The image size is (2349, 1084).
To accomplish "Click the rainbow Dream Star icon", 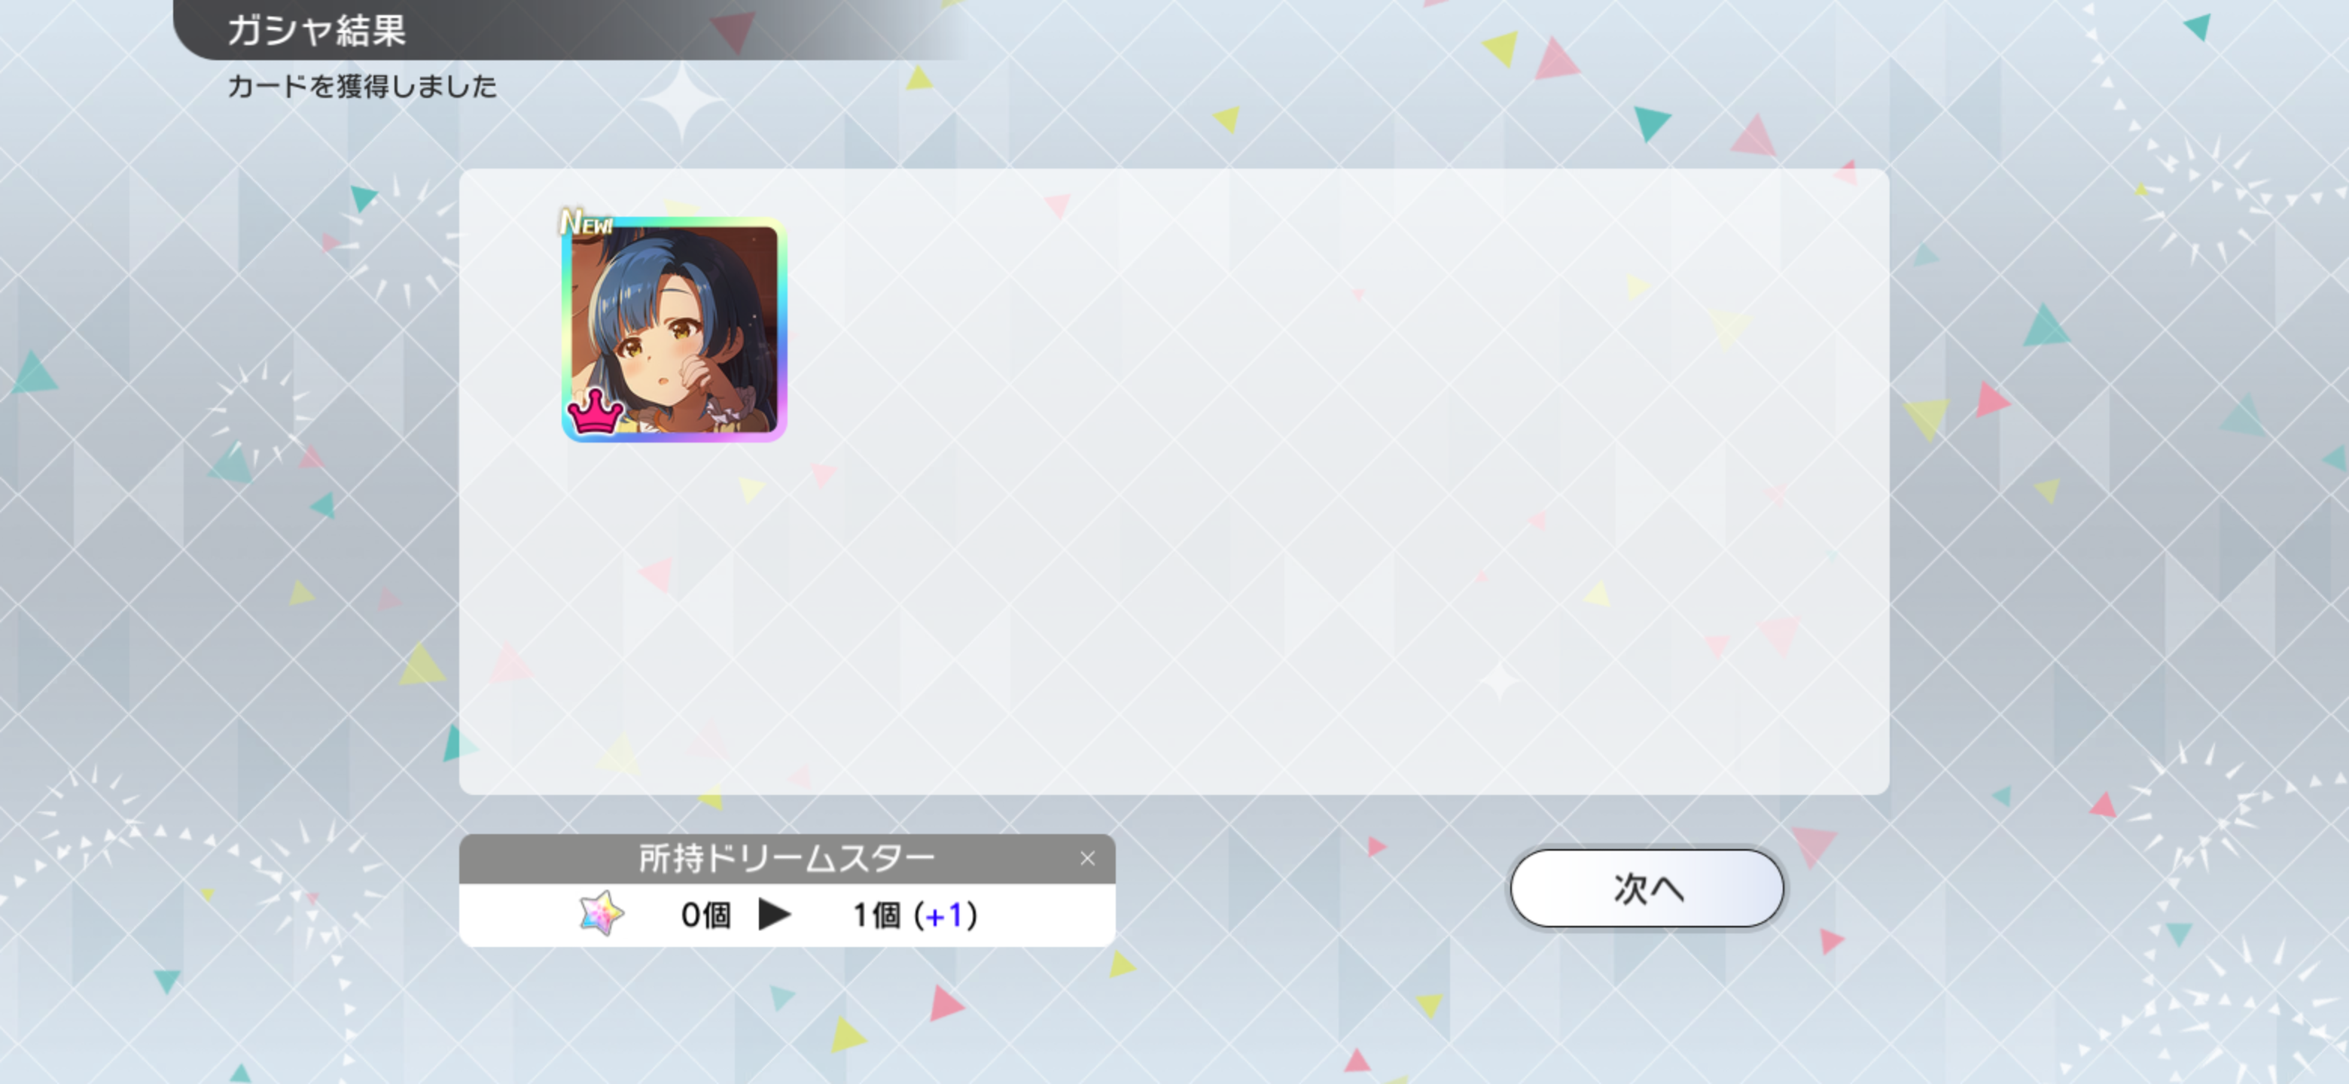I will pyautogui.click(x=602, y=914).
